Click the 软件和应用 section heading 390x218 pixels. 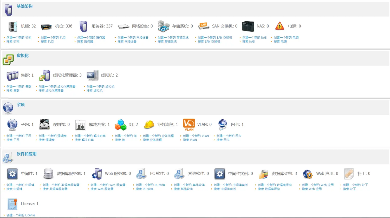27,154
